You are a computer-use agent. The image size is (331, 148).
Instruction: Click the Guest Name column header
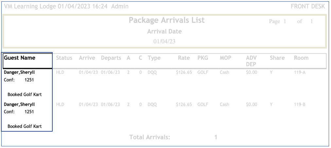tap(19, 58)
